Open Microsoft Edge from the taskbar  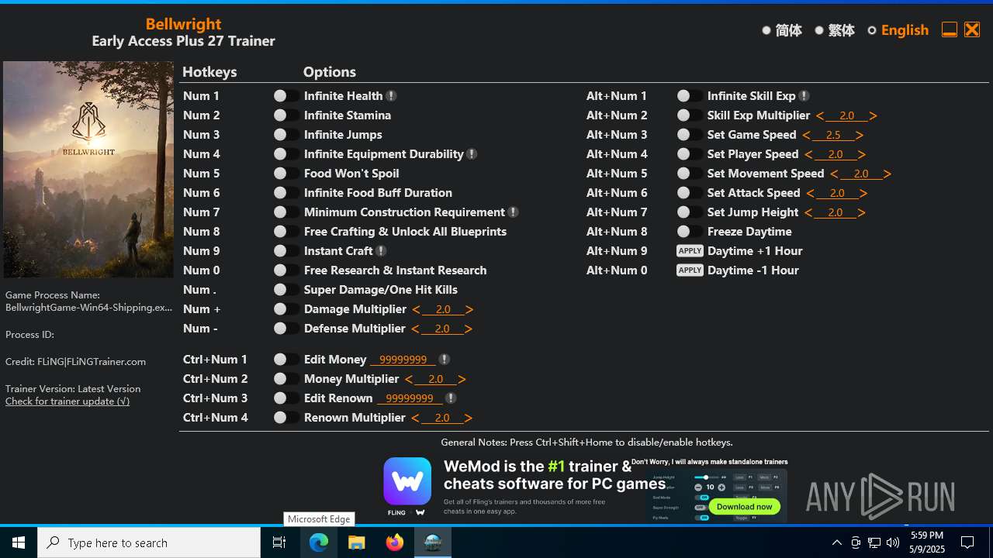[x=319, y=542]
